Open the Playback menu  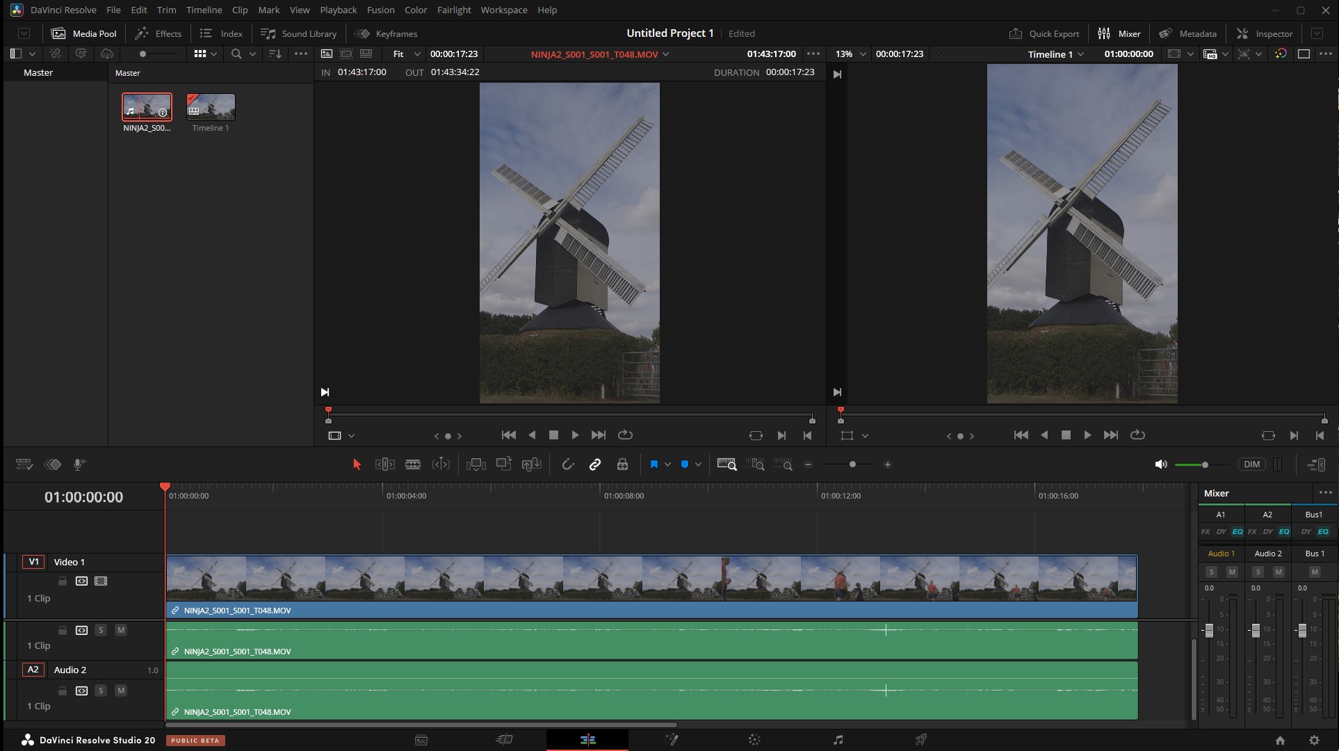coord(338,10)
